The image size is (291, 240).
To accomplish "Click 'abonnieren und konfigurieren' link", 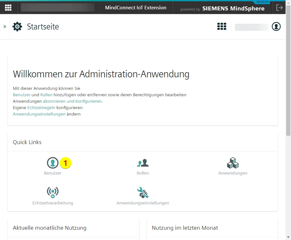I will coord(72,101).
